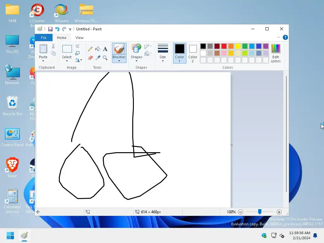This screenshot has width=324, height=243.
Task: Switch to the View tab
Action: [79, 38]
